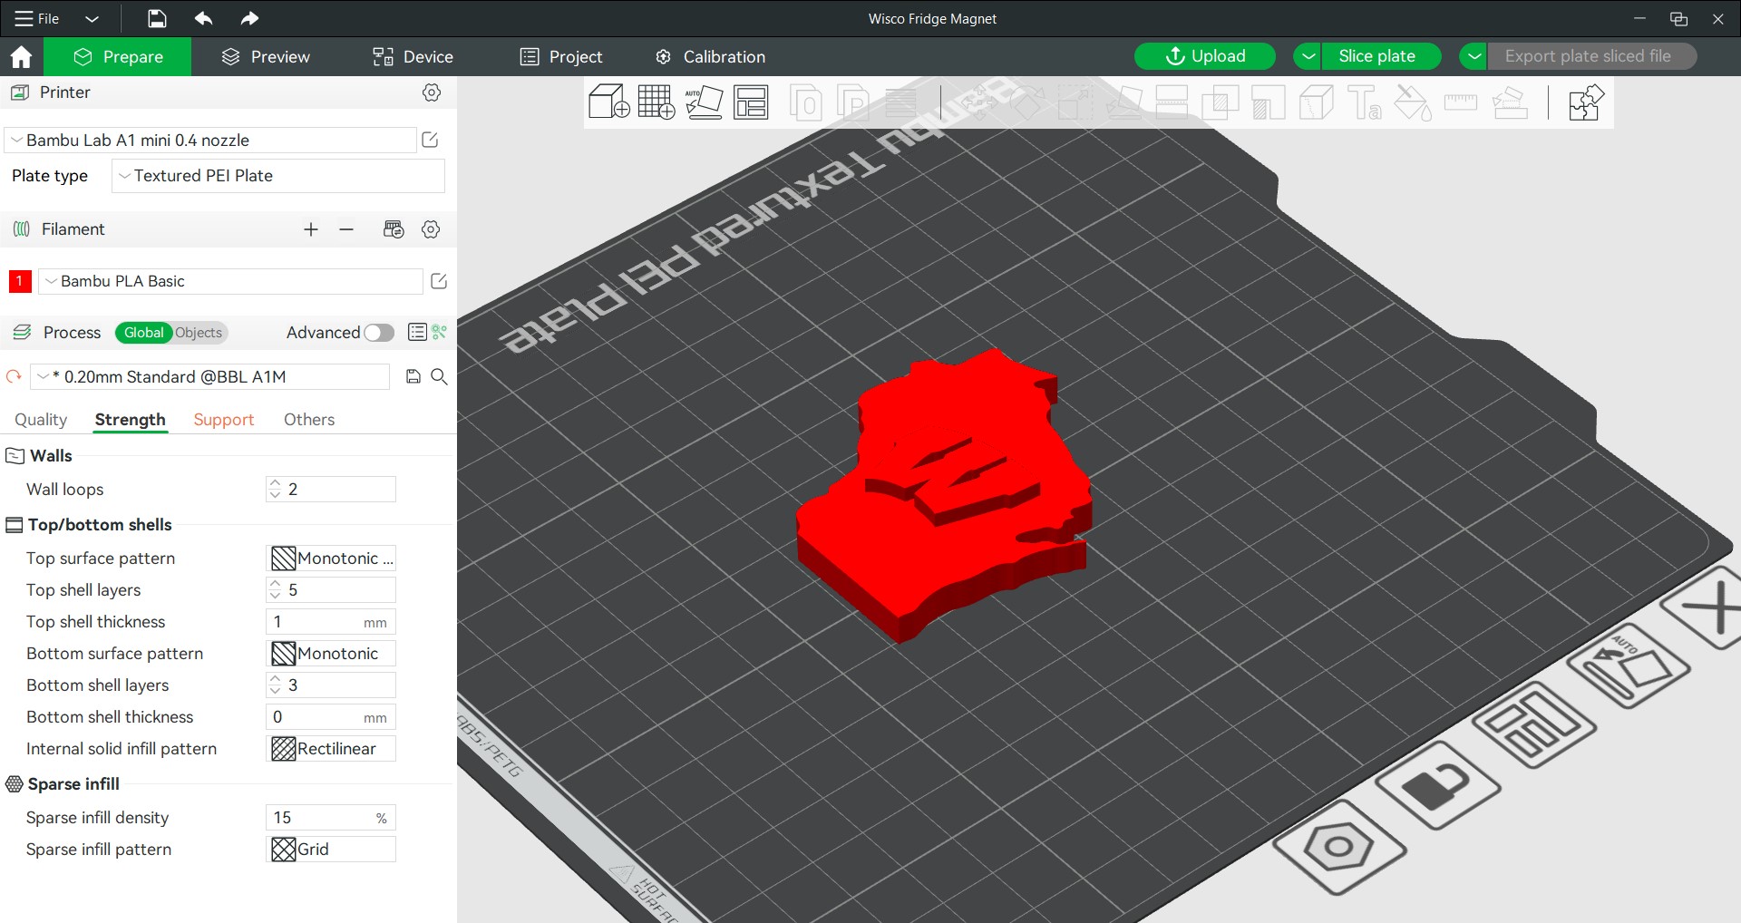Click the Home icon
1741x923 pixels.
point(21,57)
